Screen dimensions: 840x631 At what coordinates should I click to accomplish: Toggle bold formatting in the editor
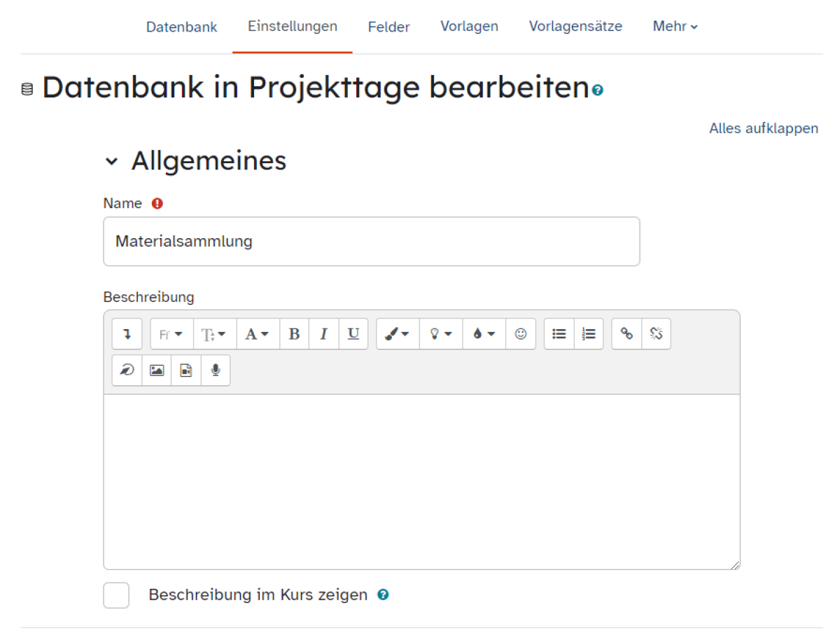[x=294, y=334]
